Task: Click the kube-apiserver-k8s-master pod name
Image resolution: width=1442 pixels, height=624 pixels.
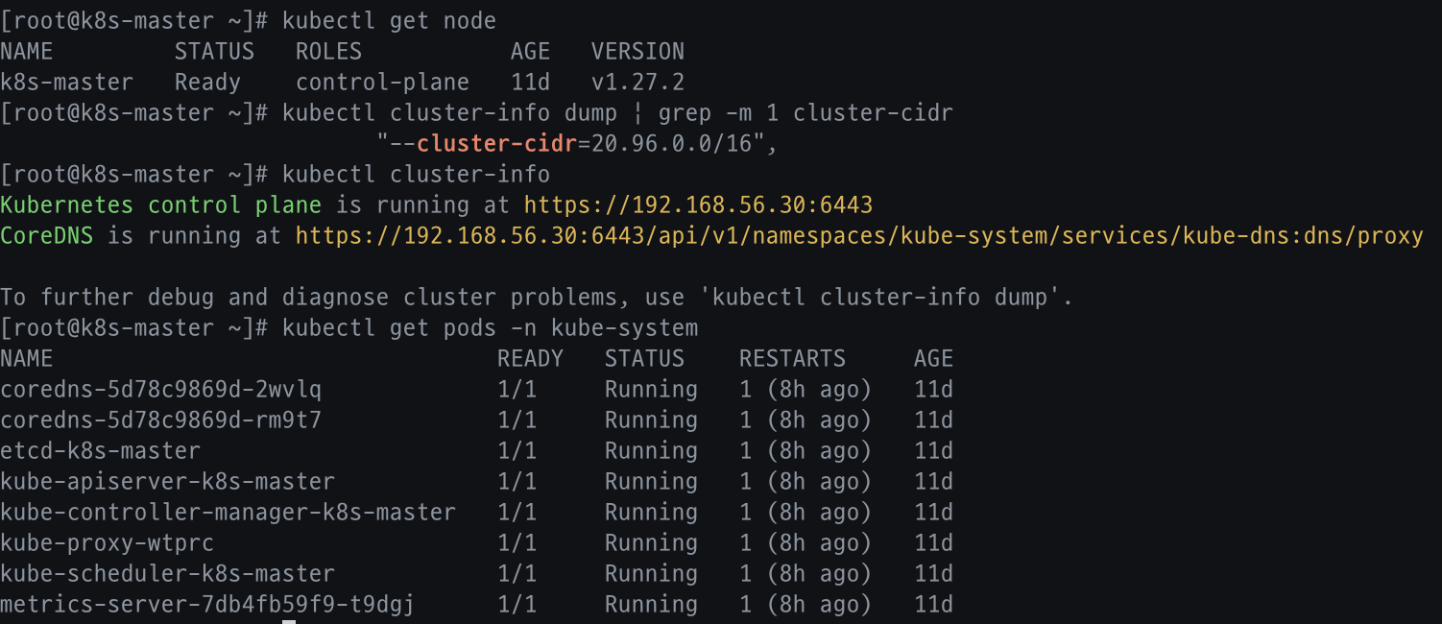Action: pyautogui.click(x=168, y=482)
